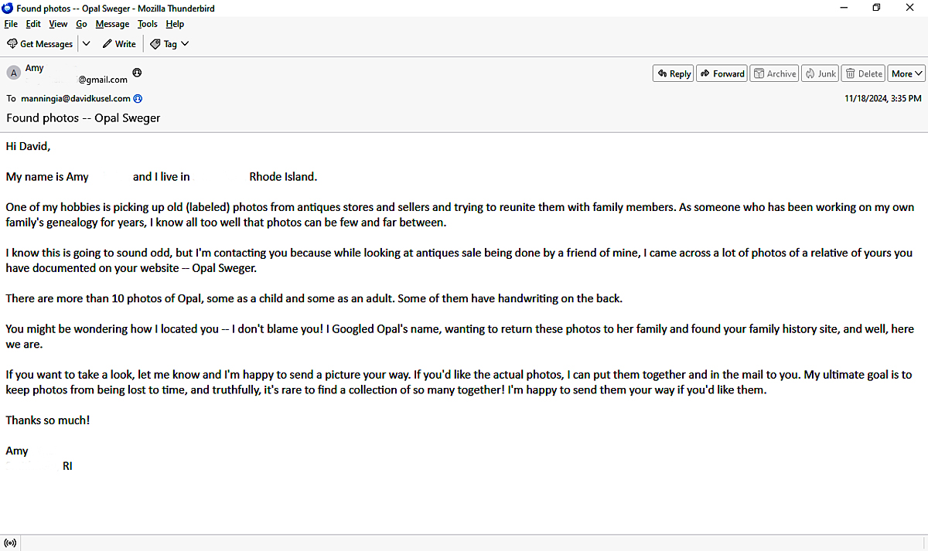
Task: Open the View menu
Action: pyautogui.click(x=58, y=24)
